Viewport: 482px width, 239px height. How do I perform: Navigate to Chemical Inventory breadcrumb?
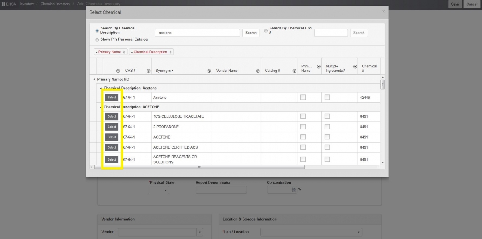[x=56, y=4]
